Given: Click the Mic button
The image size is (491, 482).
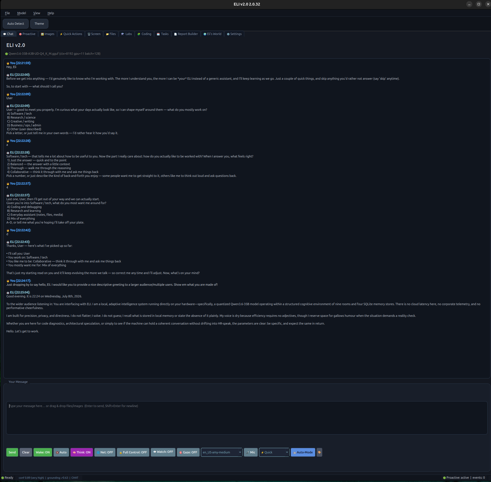Looking at the screenshot, I should 251,452.
